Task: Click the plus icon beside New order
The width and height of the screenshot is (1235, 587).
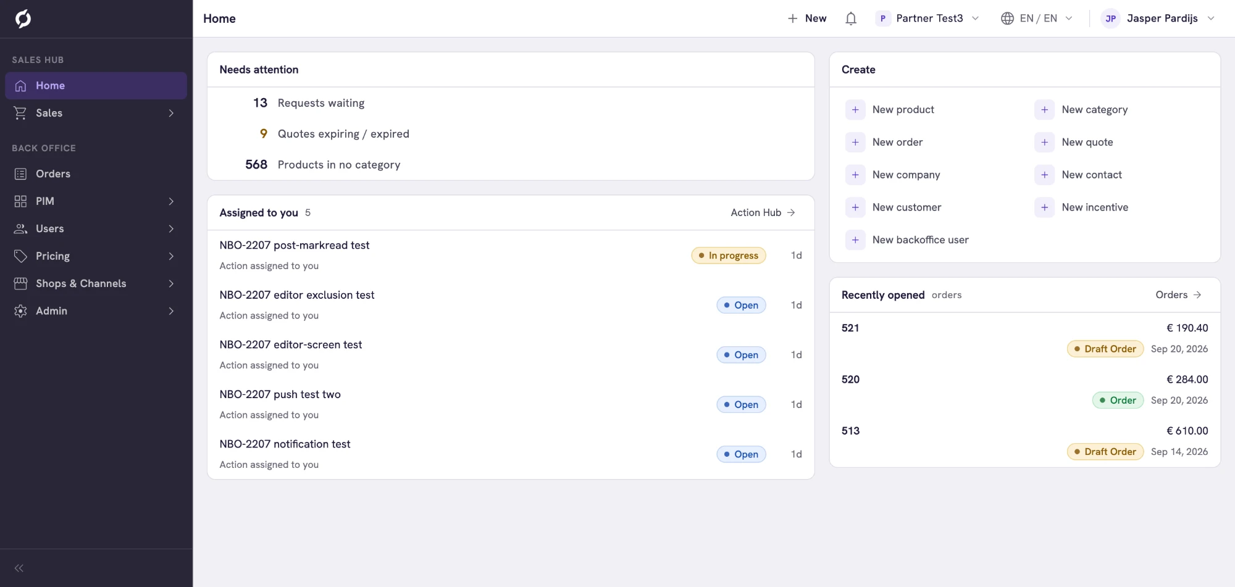Action: pos(855,143)
